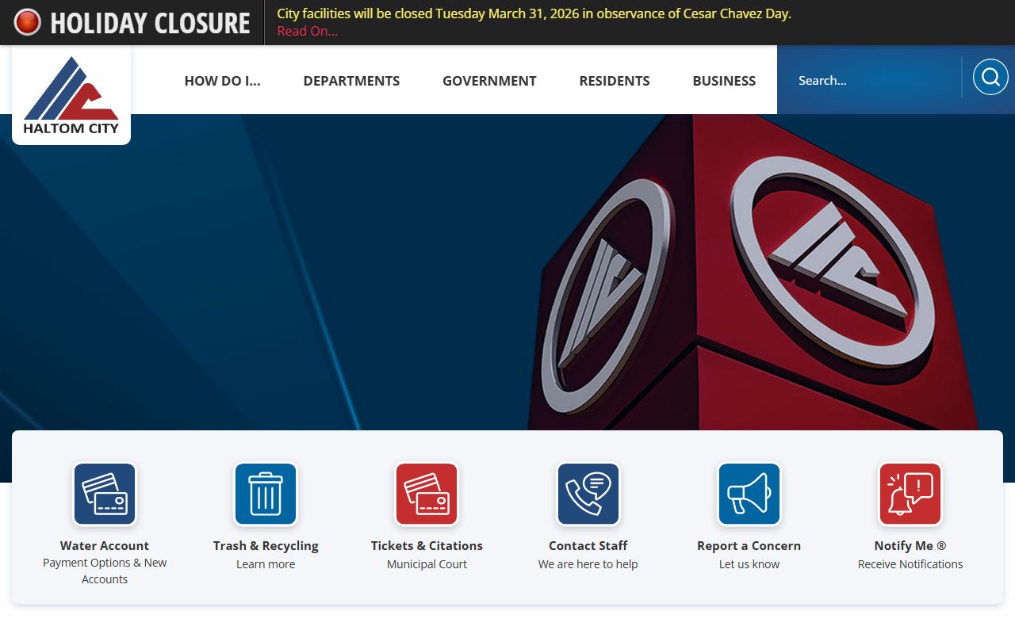1015x634 pixels.
Task: Click the Notify Me bell icon
Action: pyautogui.click(x=910, y=495)
